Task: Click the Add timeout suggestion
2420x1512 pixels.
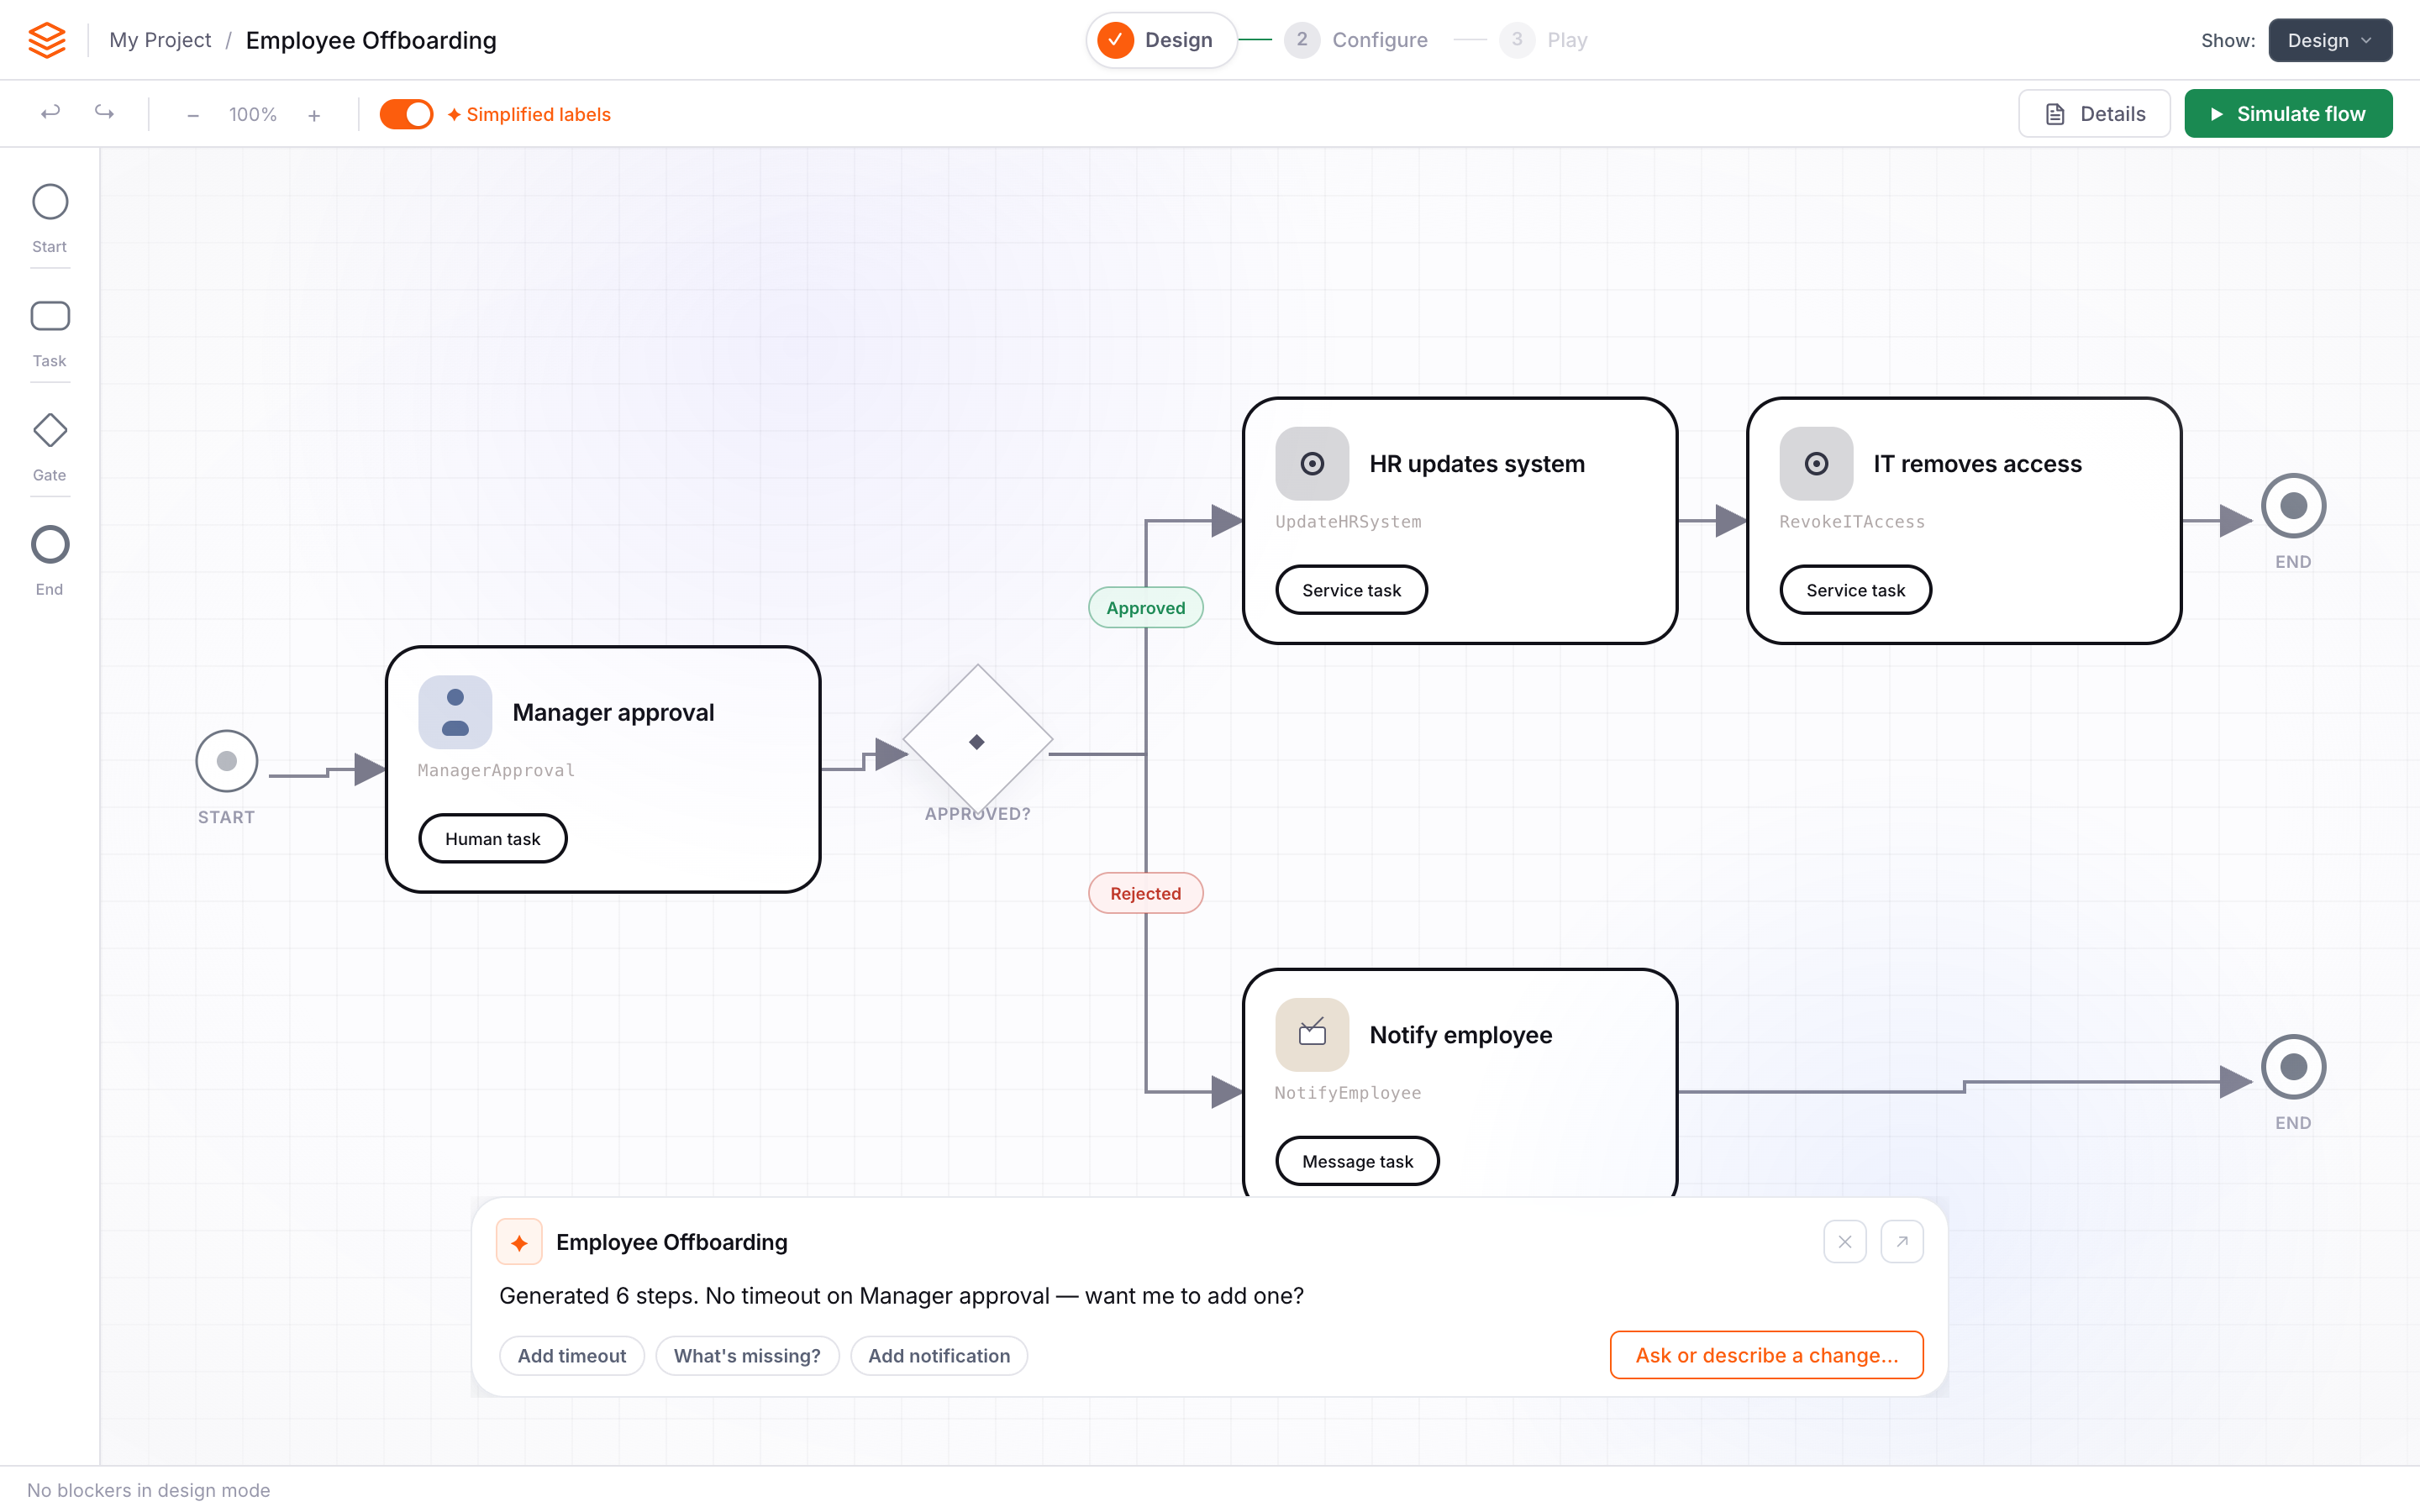Action: [571, 1355]
